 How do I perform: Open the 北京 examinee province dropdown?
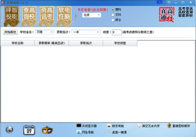click(x=91, y=15)
